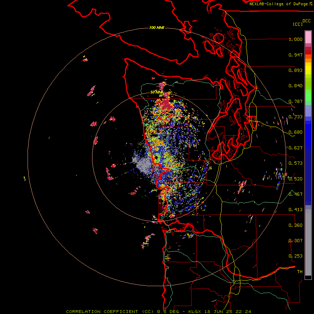Select the 0.893 scale value

(x=296, y=70)
